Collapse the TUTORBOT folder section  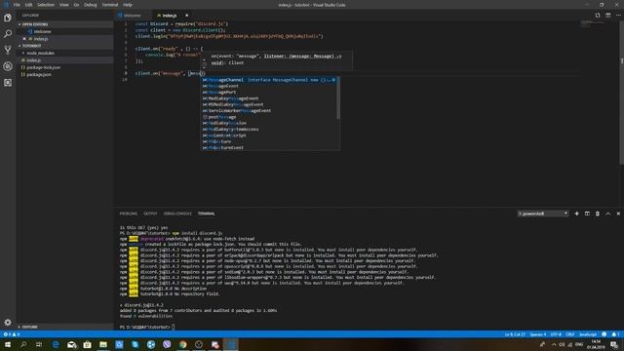coord(32,46)
